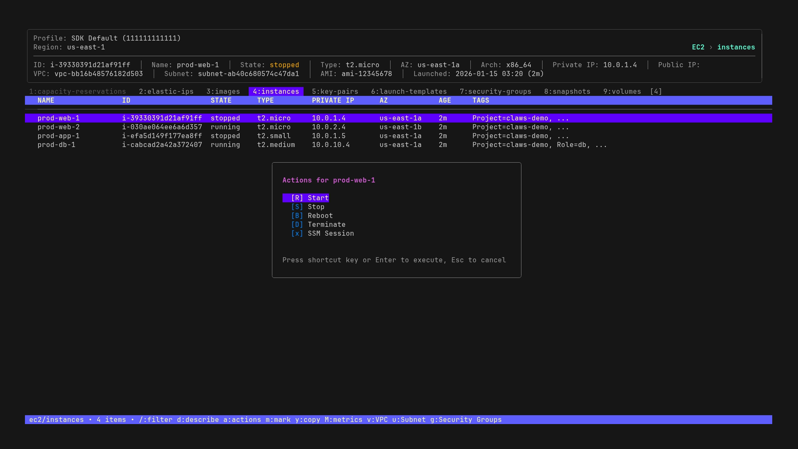Go to the 3:images tab
Viewport: 798px width, 449px height.
tap(223, 91)
